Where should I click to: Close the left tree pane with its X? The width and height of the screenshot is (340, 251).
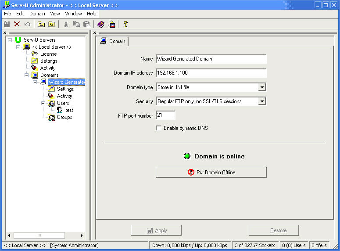[5, 33]
